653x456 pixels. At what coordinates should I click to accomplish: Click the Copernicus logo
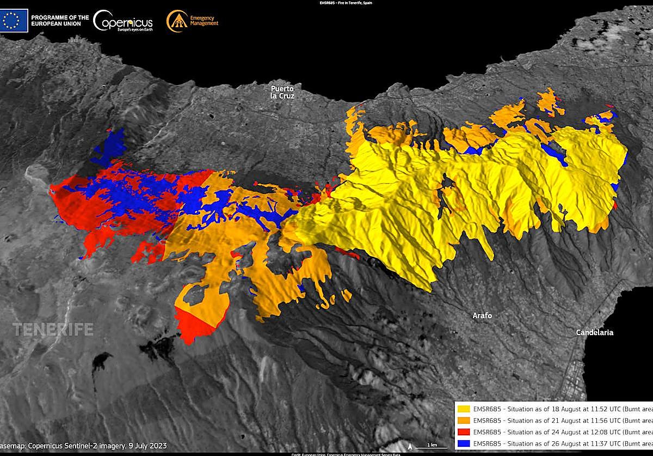(x=123, y=22)
